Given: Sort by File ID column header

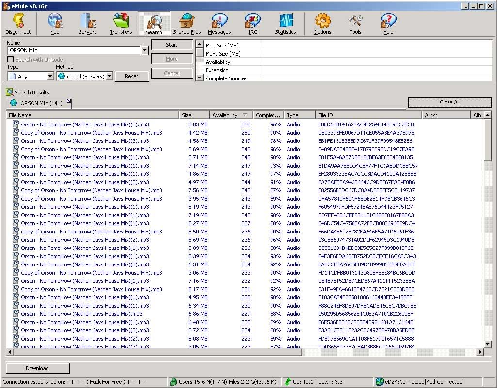Looking at the screenshot, I should [x=369, y=115].
